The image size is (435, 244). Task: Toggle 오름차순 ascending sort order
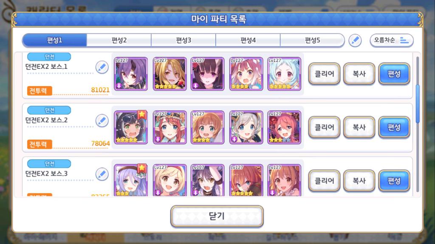[391, 40]
